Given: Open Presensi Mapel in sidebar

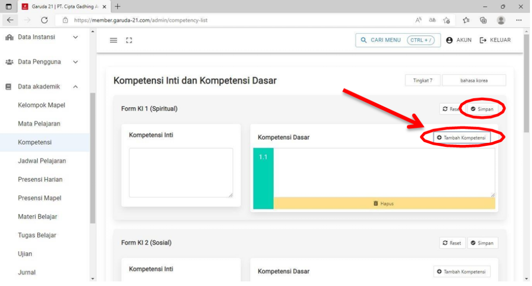Looking at the screenshot, I should [39, 198].
